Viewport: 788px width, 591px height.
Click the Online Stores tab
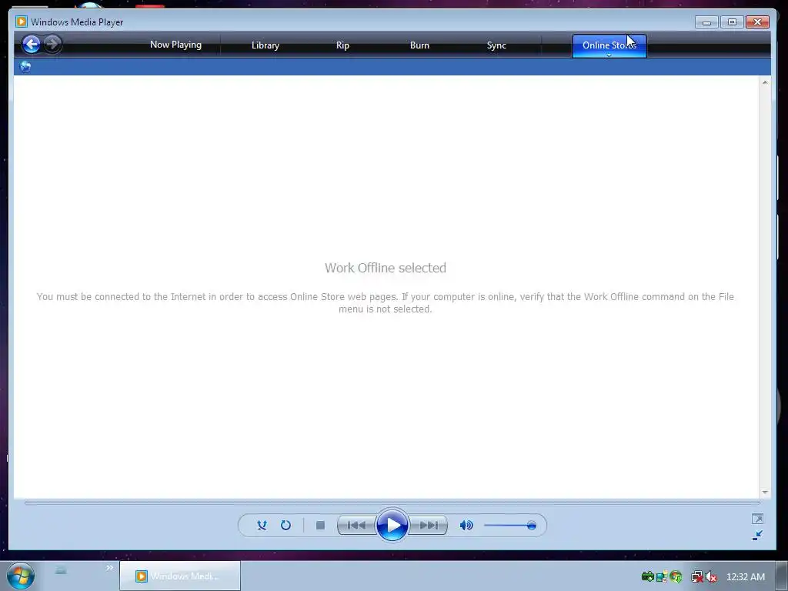609,45
